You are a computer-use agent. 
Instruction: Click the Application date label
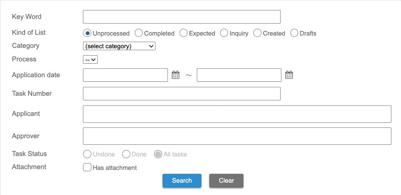pyautogui.click(x=36, y=75)
